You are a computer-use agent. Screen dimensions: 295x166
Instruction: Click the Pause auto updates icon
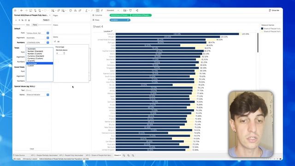pyautogui.click(x=40, y=11)
